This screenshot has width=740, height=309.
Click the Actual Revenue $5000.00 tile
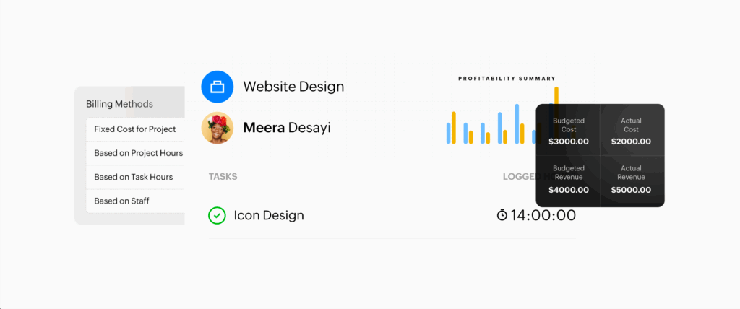[631, 181]
